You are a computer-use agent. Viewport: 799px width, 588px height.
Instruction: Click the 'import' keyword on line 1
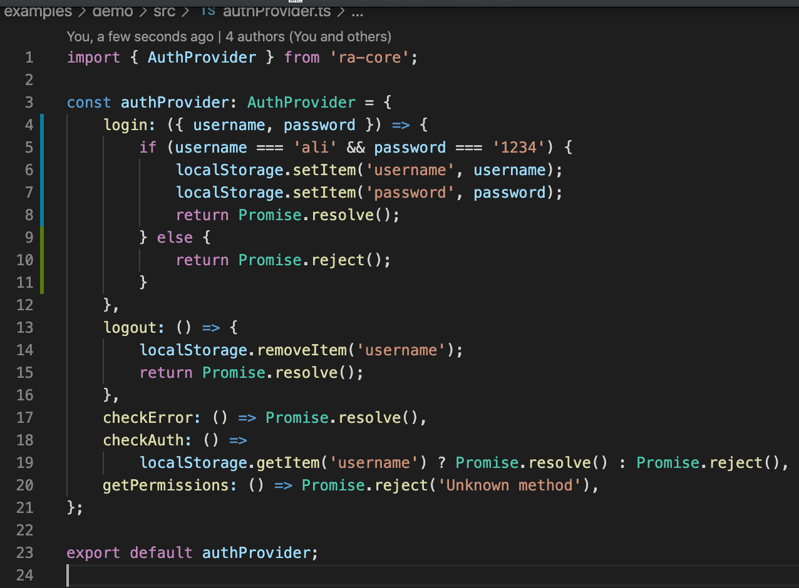[93, 58]
